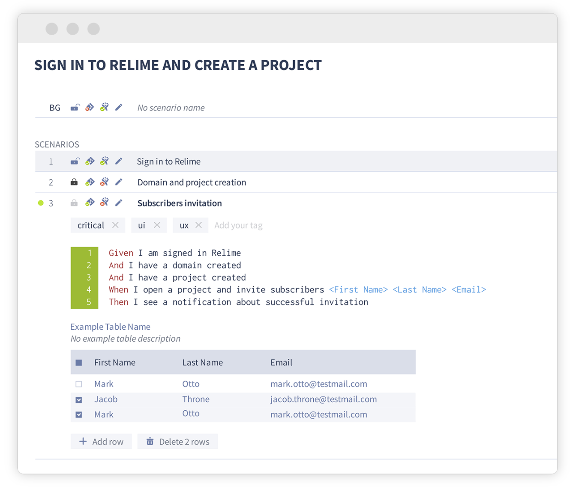Click the black lock icon on scenario 2
The image size is (582, 489).
pyautogui.click(x=74, y=182)
